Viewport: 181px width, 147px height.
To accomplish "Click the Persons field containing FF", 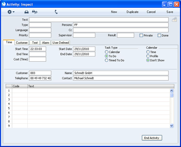I will click(x=121, y=25).
